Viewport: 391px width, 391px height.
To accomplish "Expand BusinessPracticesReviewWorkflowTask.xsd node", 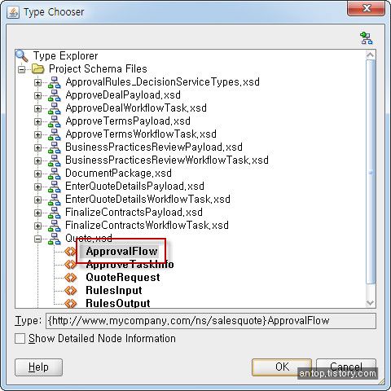I will click(37, 160).
